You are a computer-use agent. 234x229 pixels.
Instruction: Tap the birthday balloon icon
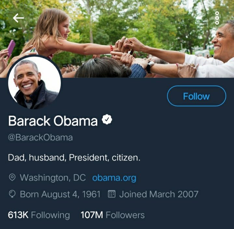tap(12, 194)
